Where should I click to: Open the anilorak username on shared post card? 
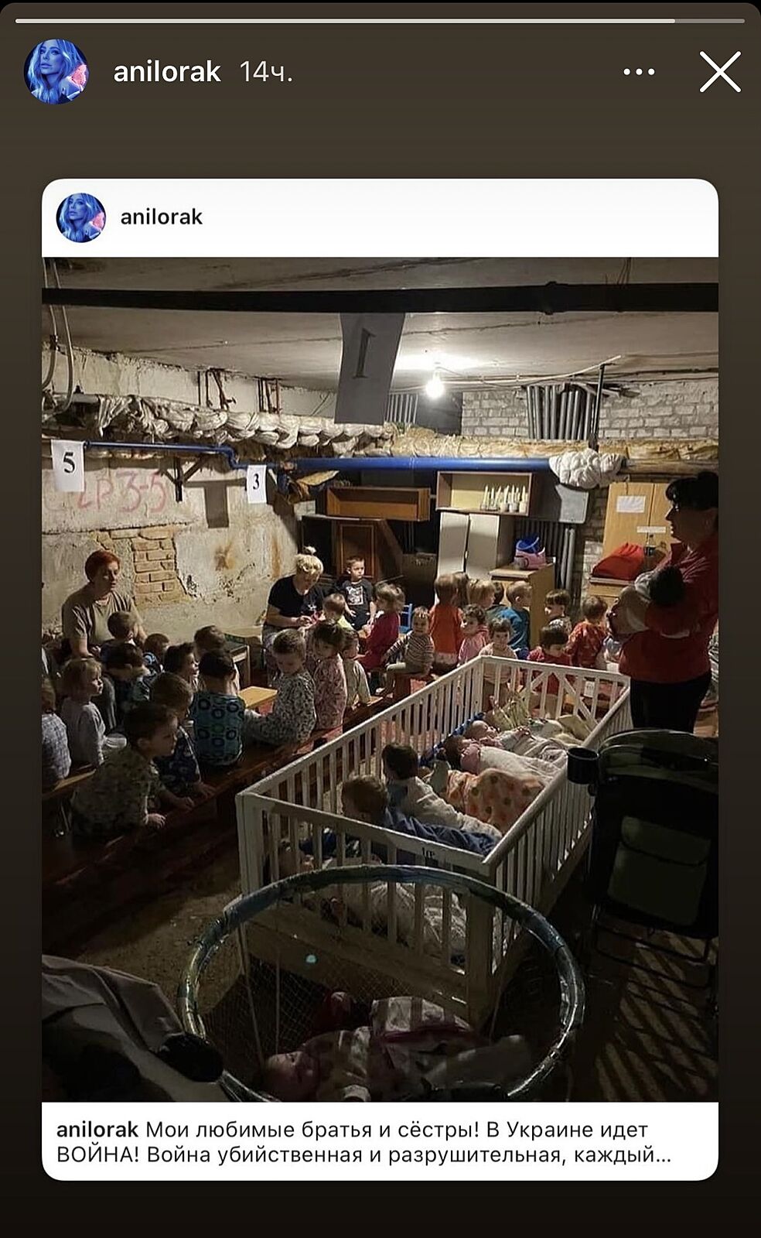[x=162, y=217]
